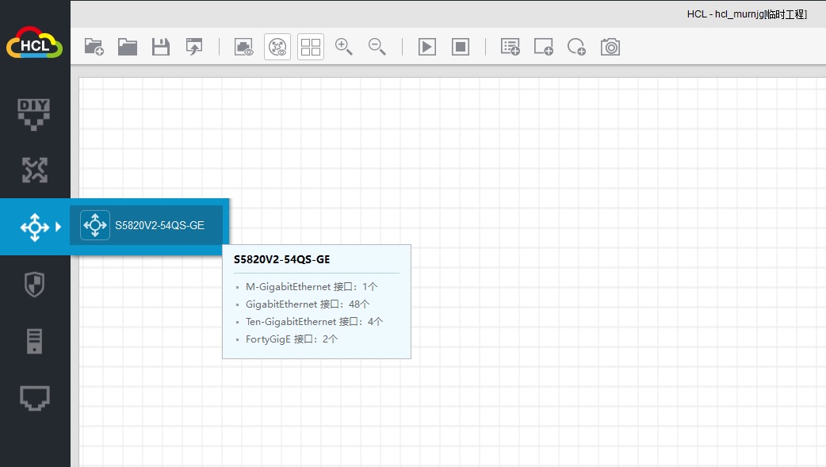This screenshot has height=467, width=826.
Task: Expand the switch category flyout arrow
Action: tap(58, 227)
